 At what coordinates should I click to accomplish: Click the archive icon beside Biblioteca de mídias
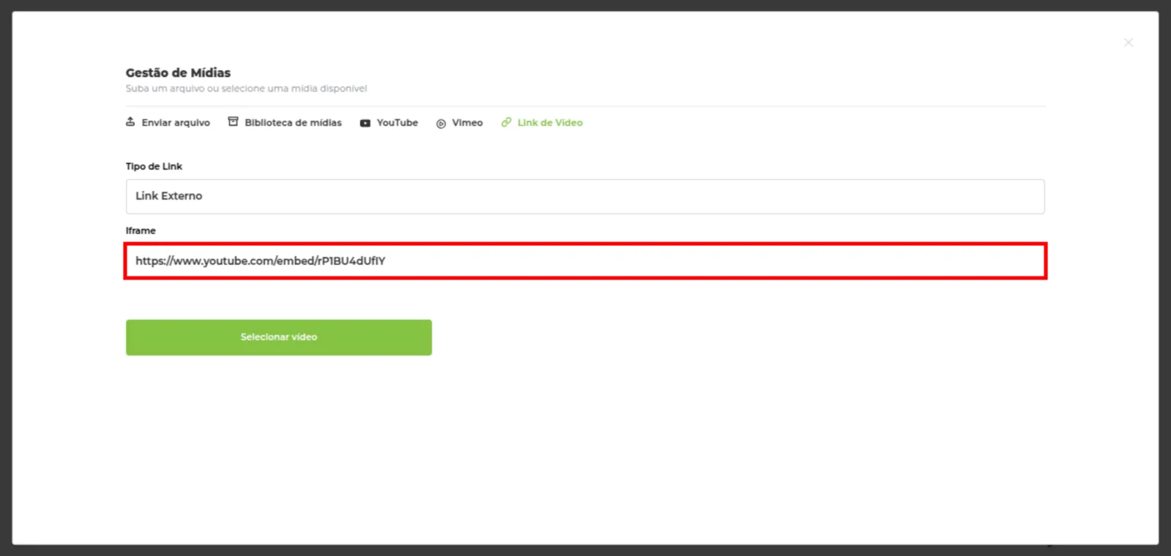pyautogui.click(x=233, y=121)
